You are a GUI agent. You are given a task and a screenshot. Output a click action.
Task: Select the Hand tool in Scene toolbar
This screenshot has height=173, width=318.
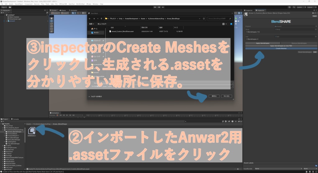tap(52, 18)
